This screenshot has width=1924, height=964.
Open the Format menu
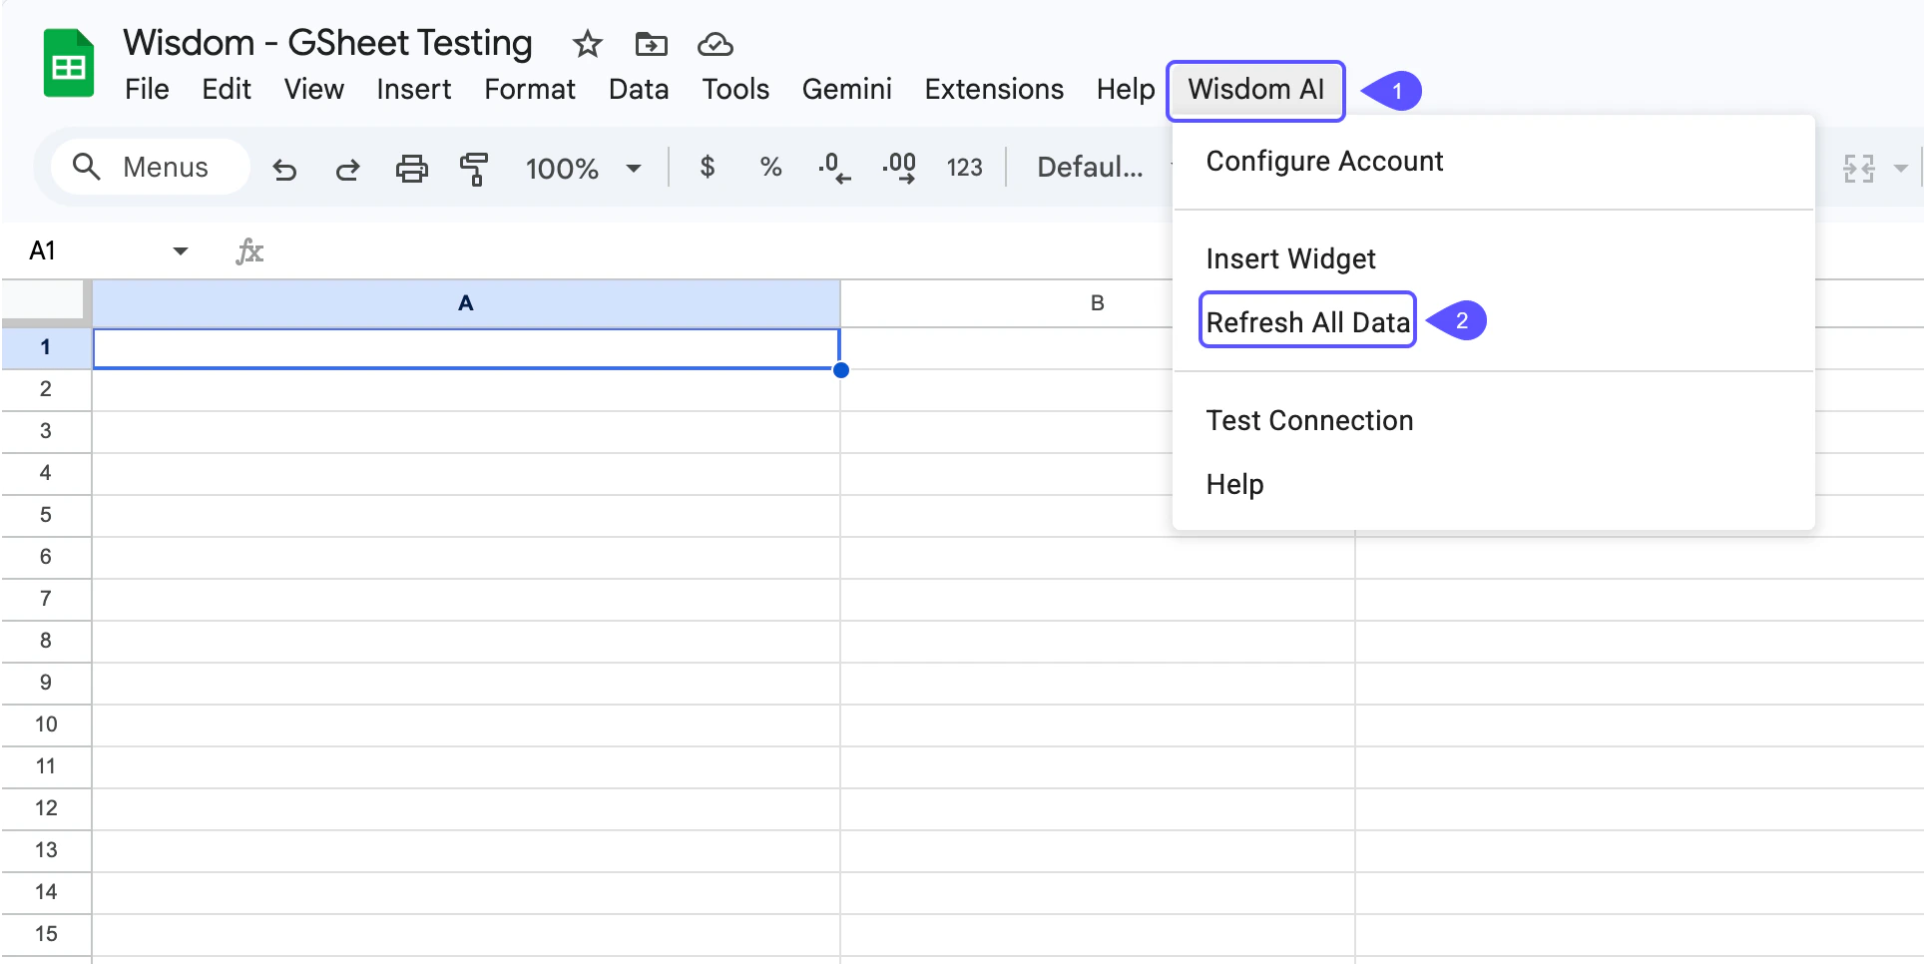(x=530, y=90)
